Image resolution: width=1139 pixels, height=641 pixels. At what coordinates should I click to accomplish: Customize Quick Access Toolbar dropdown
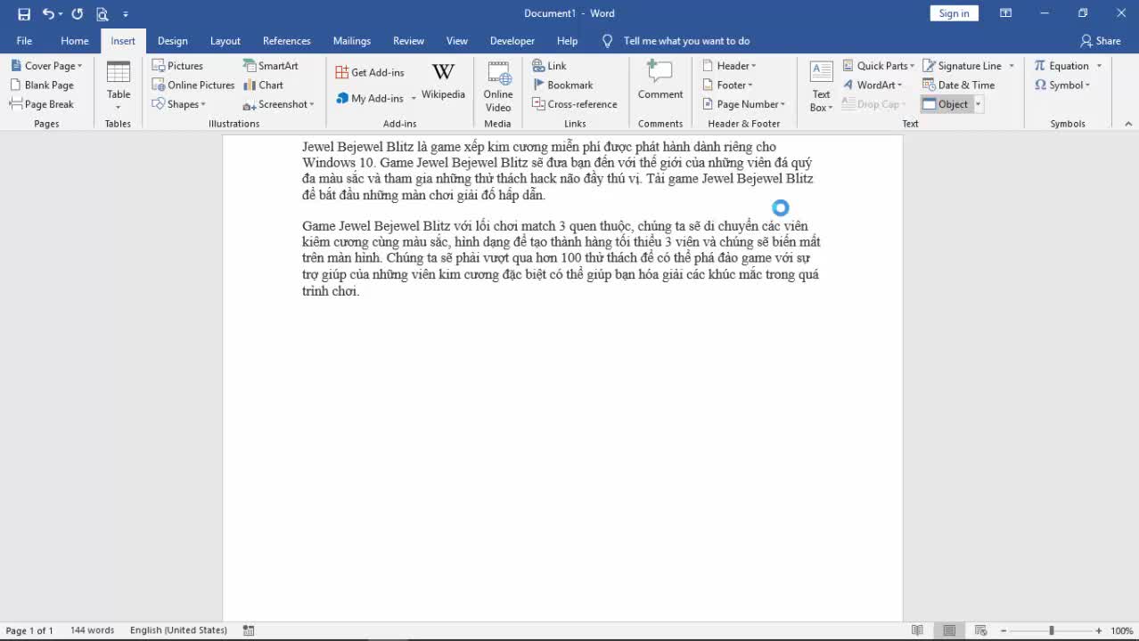tap(126, 14)
